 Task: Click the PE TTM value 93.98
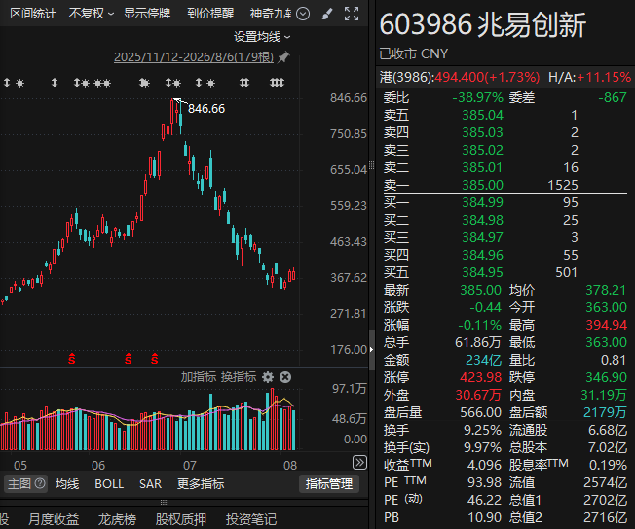click(484, 482)
